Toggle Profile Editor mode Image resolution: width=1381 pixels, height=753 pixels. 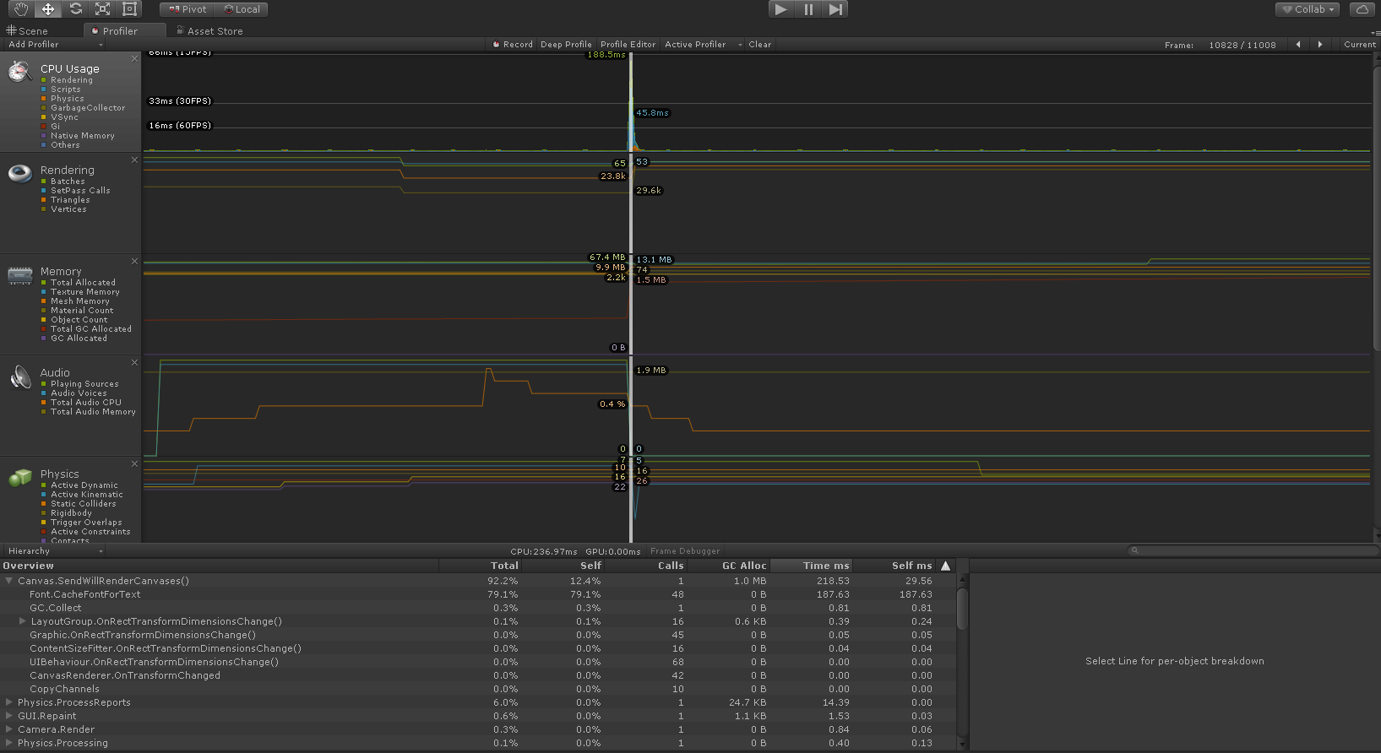[628, 45]
